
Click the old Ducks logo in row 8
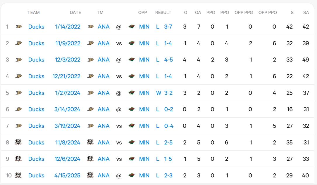(x=18, y=142)
